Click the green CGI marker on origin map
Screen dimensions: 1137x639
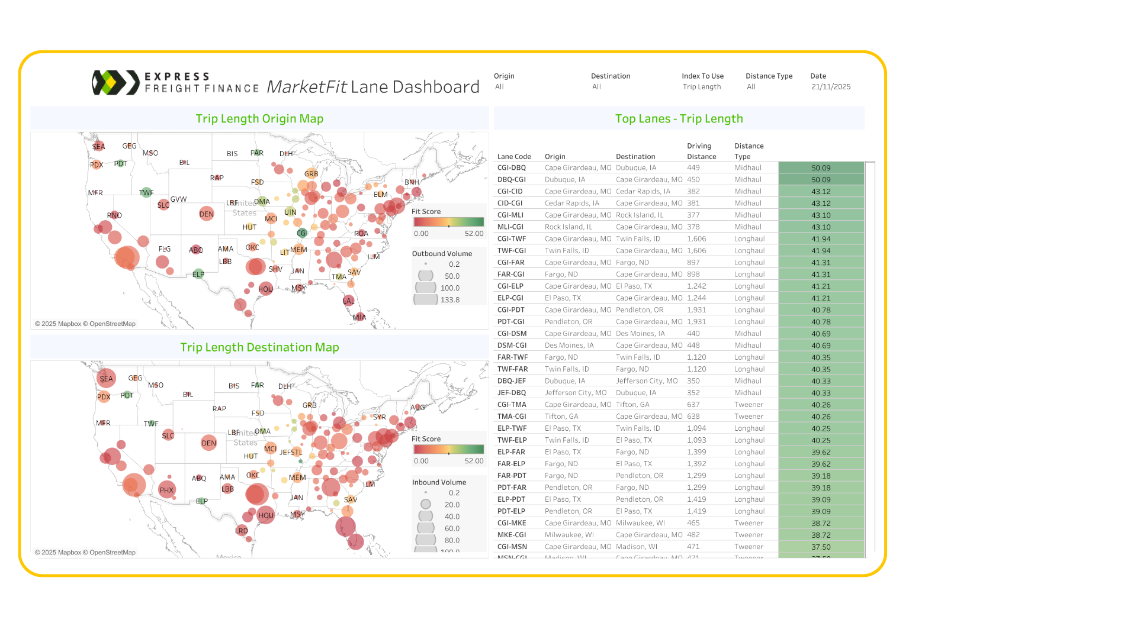303,233
